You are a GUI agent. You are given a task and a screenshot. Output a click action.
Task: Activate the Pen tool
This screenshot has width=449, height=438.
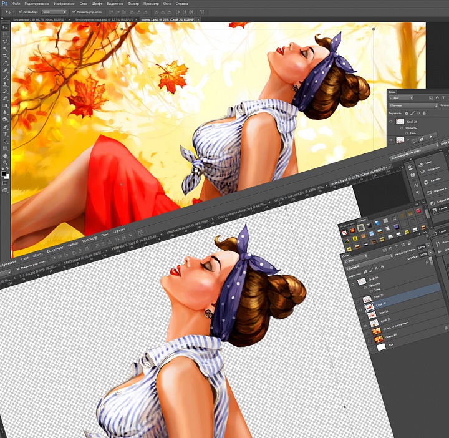(5, 126)
